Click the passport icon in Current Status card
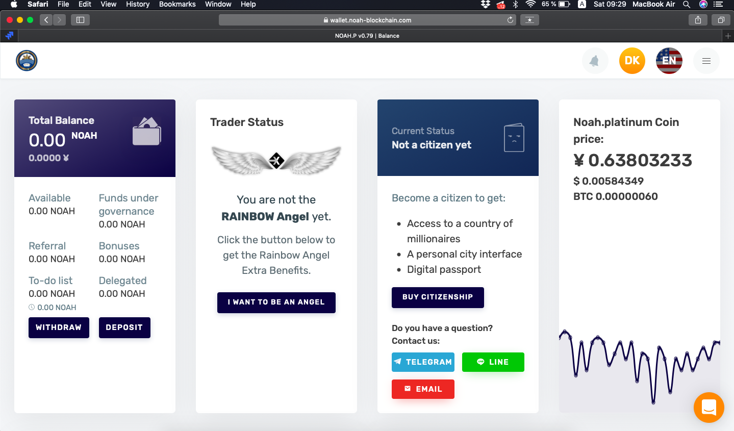Viewport: 734px width, 431px height. [x=514, y=137]
